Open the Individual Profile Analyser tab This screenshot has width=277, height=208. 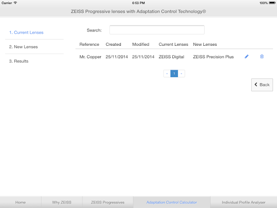point(244,202)
